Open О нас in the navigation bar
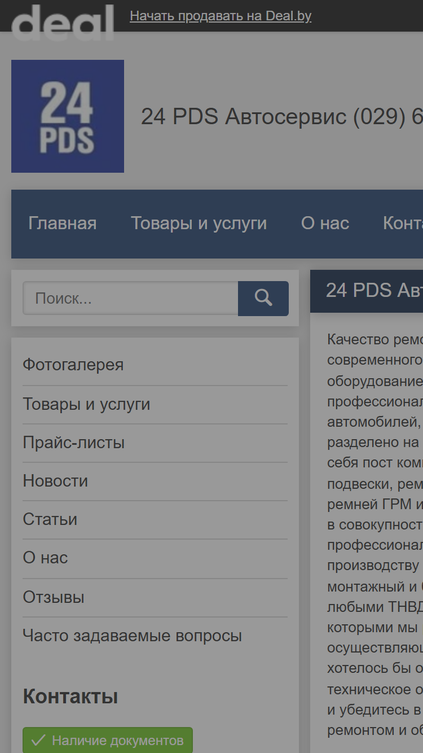This screenshot has height=753, width=423. click(x=325, y=224)
